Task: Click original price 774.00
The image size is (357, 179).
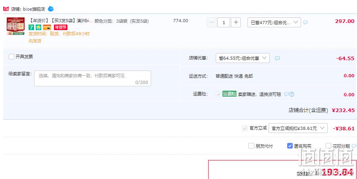Action: click(180, 21)
